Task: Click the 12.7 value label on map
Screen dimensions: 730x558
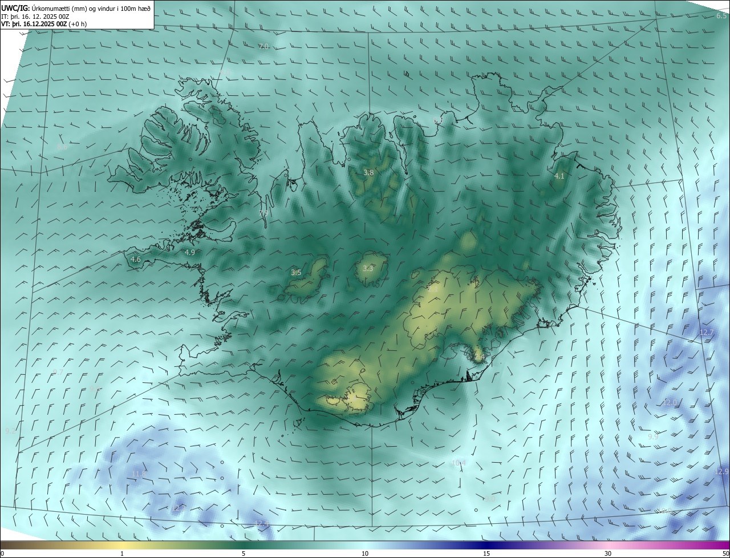Action: coord(706,332)
